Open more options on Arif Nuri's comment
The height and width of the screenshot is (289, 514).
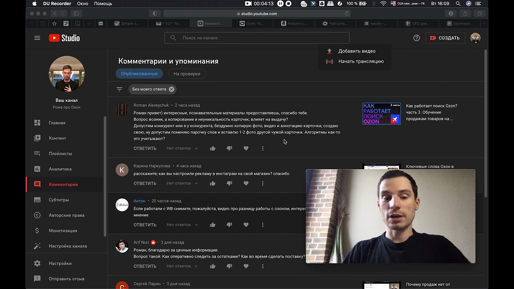click(263, 266)
